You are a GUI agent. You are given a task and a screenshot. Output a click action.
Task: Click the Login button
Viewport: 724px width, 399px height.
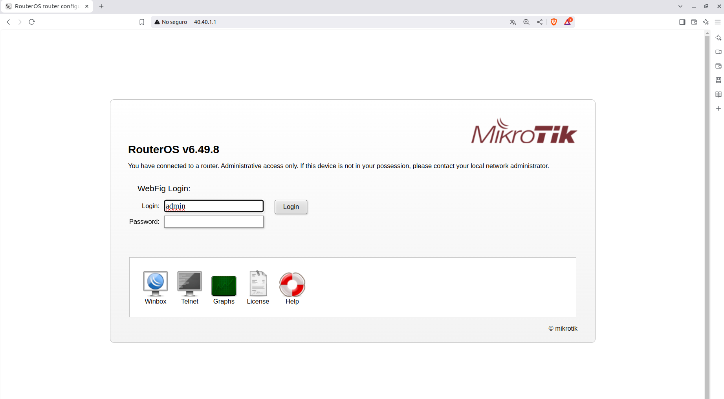291,207
